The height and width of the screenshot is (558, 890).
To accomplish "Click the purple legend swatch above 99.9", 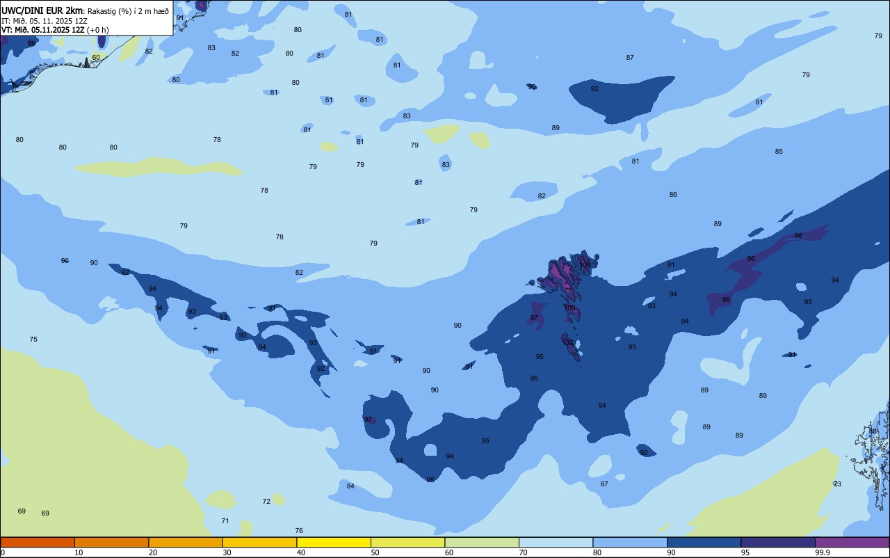I will pyautogui.click(x=852, y=542).
